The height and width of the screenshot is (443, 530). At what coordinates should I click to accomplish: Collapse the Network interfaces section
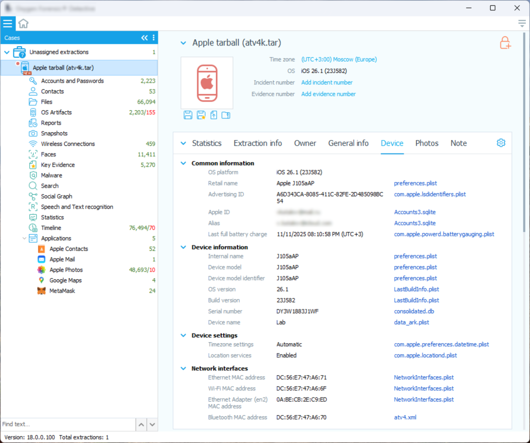[183, 369]
